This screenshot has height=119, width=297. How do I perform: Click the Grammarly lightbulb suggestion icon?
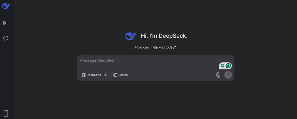(222, 66)
